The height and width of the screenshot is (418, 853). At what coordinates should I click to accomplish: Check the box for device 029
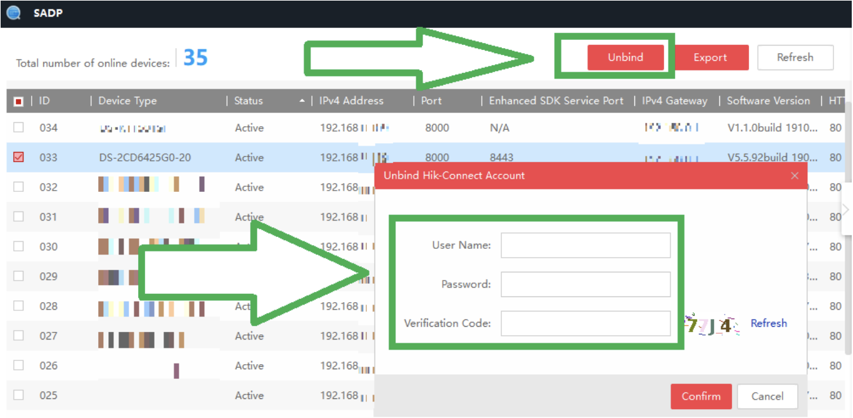click(x=18, y=276)
